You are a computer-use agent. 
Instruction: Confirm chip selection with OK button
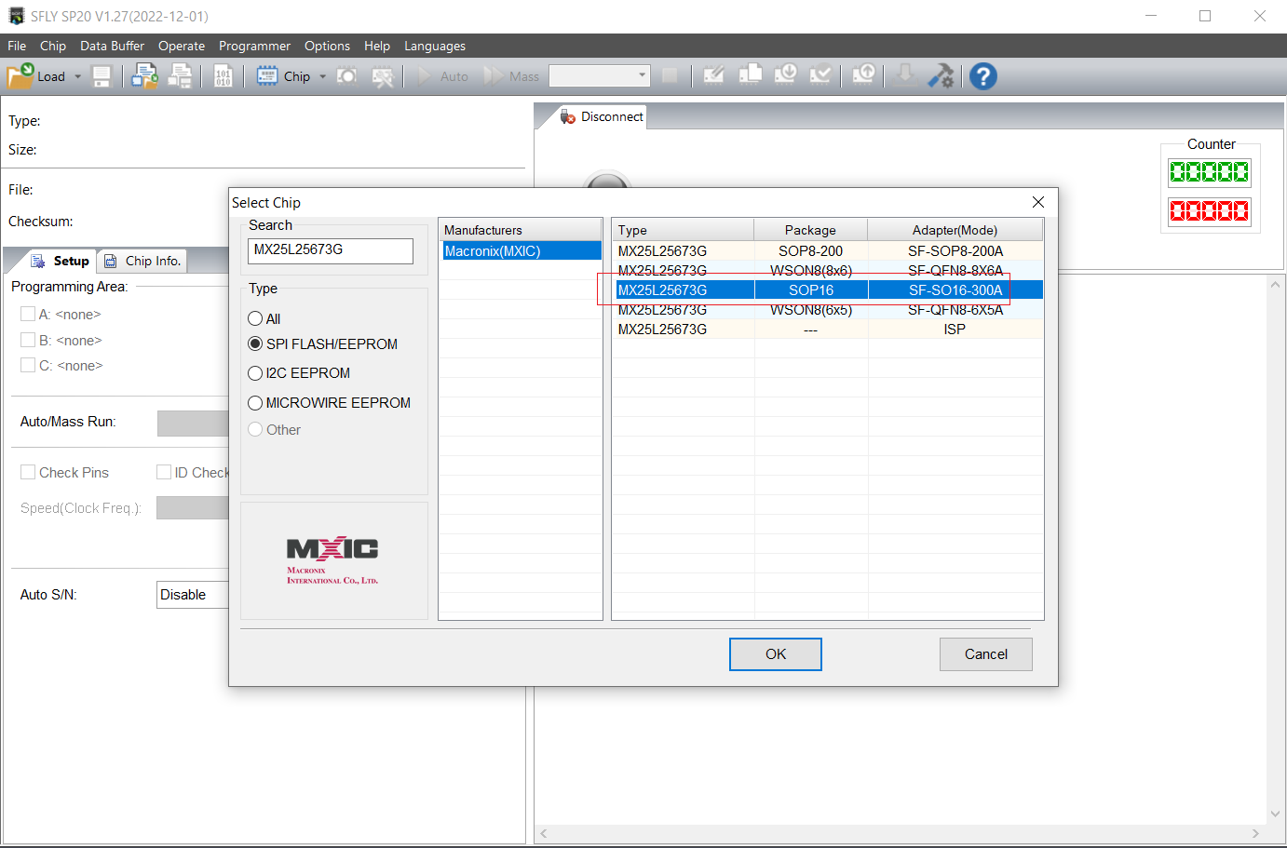(776, 654)
